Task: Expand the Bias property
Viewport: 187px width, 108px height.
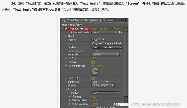Action: click(66, 62)
